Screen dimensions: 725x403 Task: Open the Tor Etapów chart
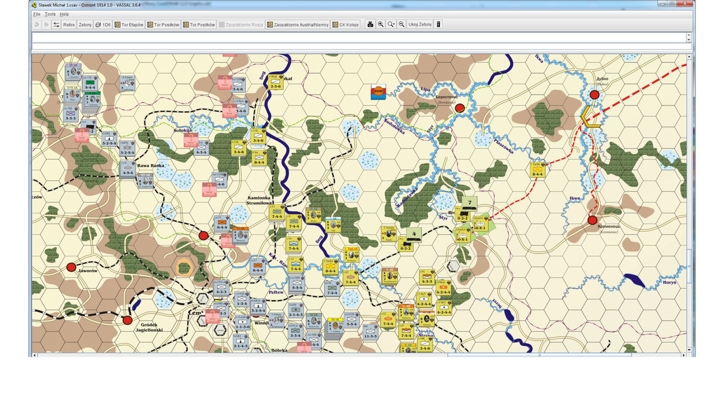coord(129,25)
